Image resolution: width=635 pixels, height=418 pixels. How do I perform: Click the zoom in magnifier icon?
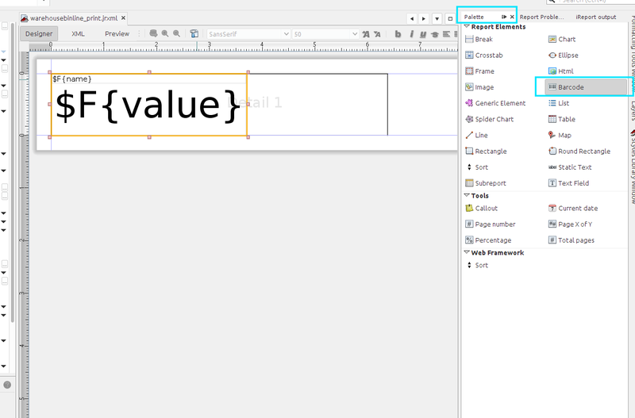164,34
